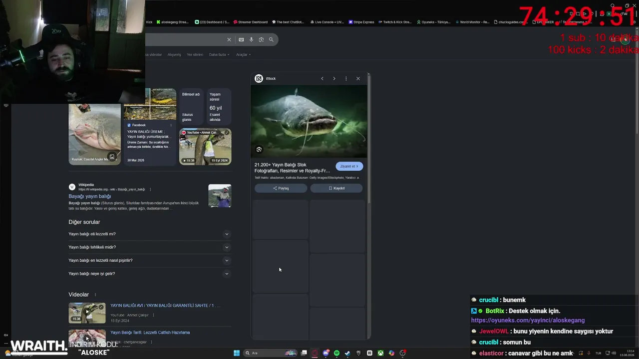Switch to the World Monitor browser tab
Image resolution: width=639 pixels, height=359 pixels.
point(472,22)
